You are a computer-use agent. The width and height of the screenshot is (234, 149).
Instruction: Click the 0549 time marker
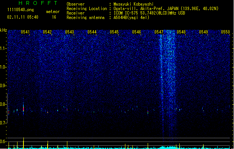(x=203, y=32)
